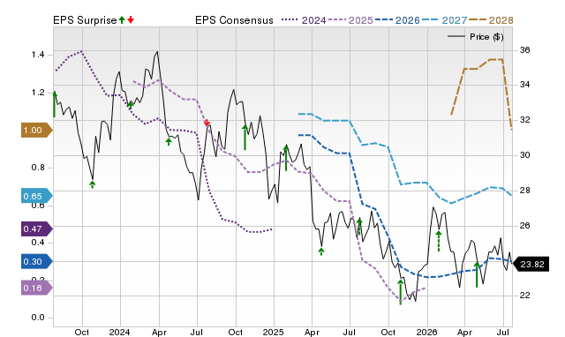565x337 pixels.
Task: Click the 34 price axis label
Action: (x=525, y=85)
